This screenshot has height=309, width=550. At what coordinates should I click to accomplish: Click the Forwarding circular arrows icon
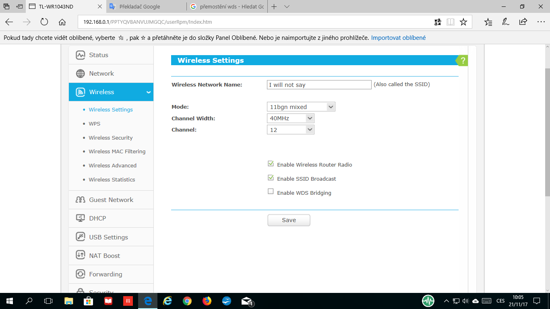(x=81, y=274)
